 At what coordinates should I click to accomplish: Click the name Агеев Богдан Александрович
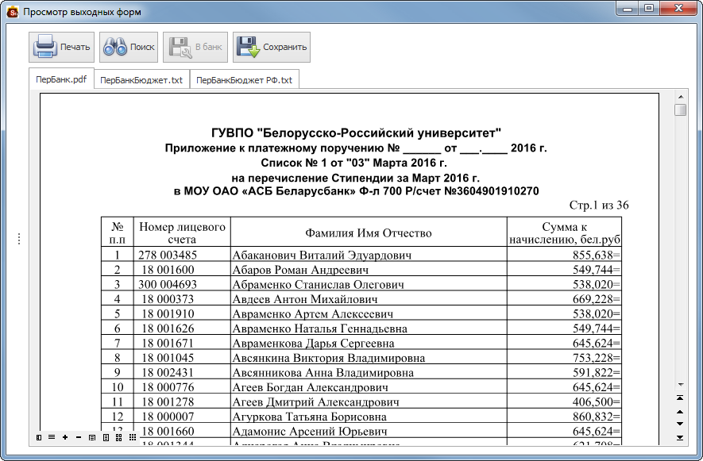click(311, 387)
